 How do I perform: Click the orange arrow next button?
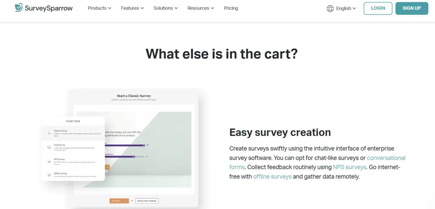pyautogui.click(x=107, y=167)
